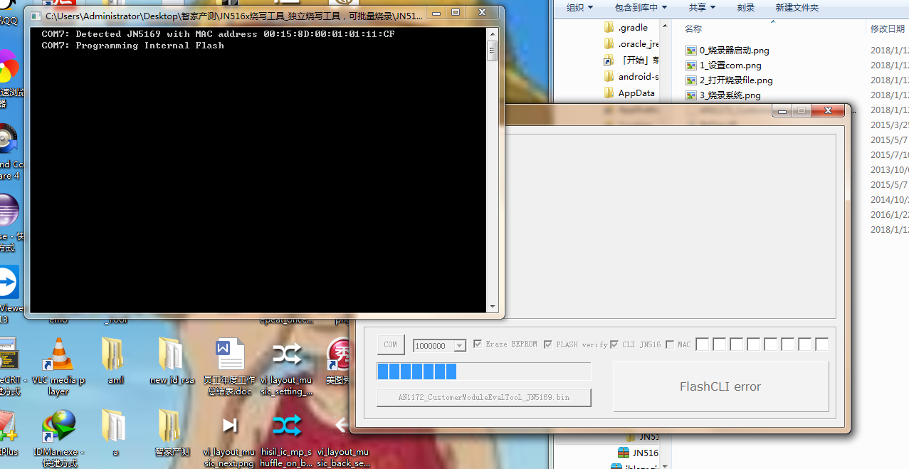This screenshot has height=469, width=909.
Task: Click the blue flashing progress bar
Action: tap(483, 371)
